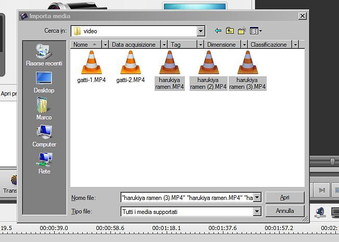Open the Tag column filter arrow

[200, 45]
